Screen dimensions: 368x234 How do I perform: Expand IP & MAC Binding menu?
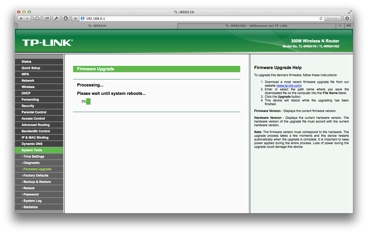(39, 138)
